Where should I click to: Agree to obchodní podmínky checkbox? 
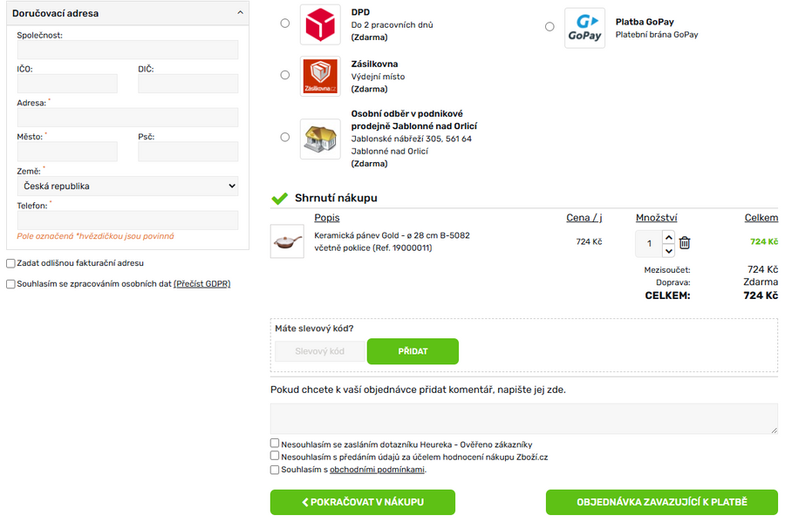point(275,470)
